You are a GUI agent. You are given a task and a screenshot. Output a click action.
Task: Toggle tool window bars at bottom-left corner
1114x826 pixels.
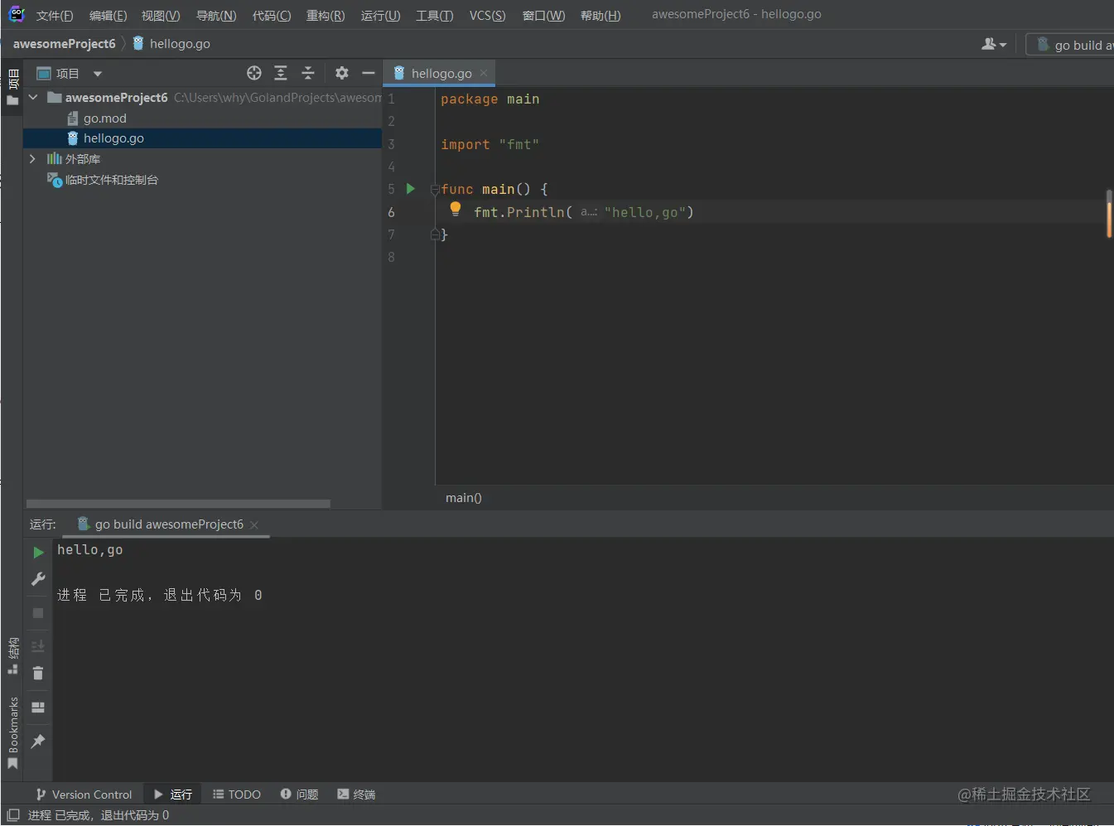click(12, 815)
